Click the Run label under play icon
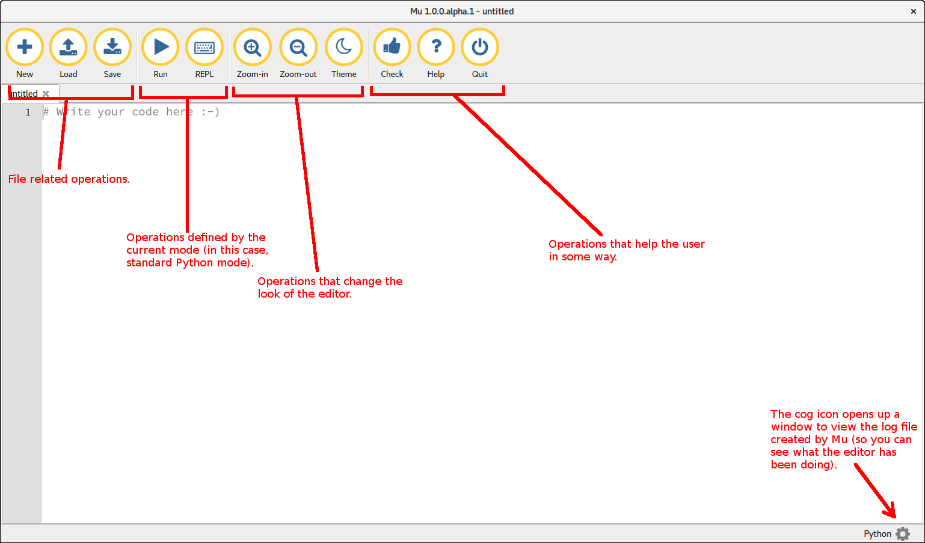Image resolution: width=925 pixels, height=543 pixels. click(x=161, y=74)
